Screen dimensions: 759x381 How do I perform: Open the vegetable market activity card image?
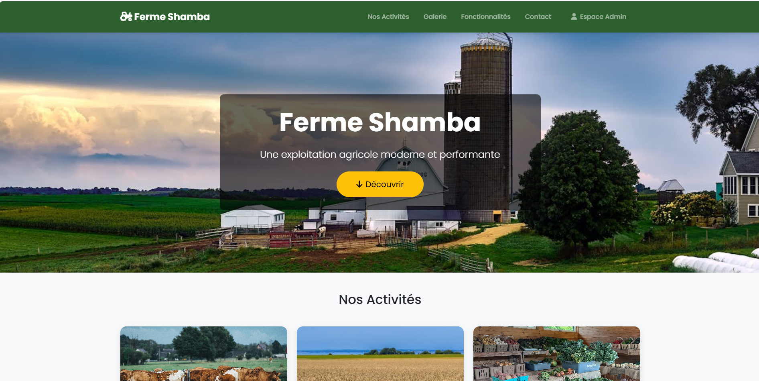tap(557, 354)
